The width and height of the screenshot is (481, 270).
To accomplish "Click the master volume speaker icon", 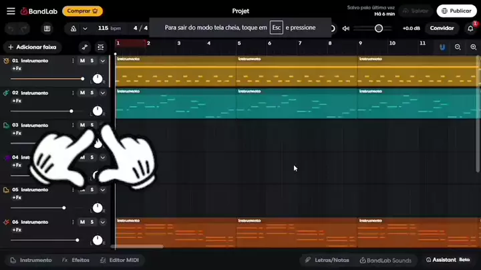I will (346, 29).
